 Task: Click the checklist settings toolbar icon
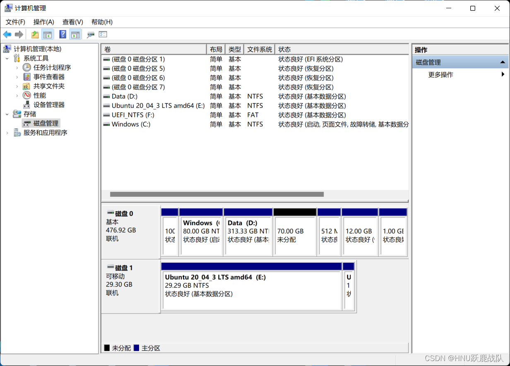103,34
